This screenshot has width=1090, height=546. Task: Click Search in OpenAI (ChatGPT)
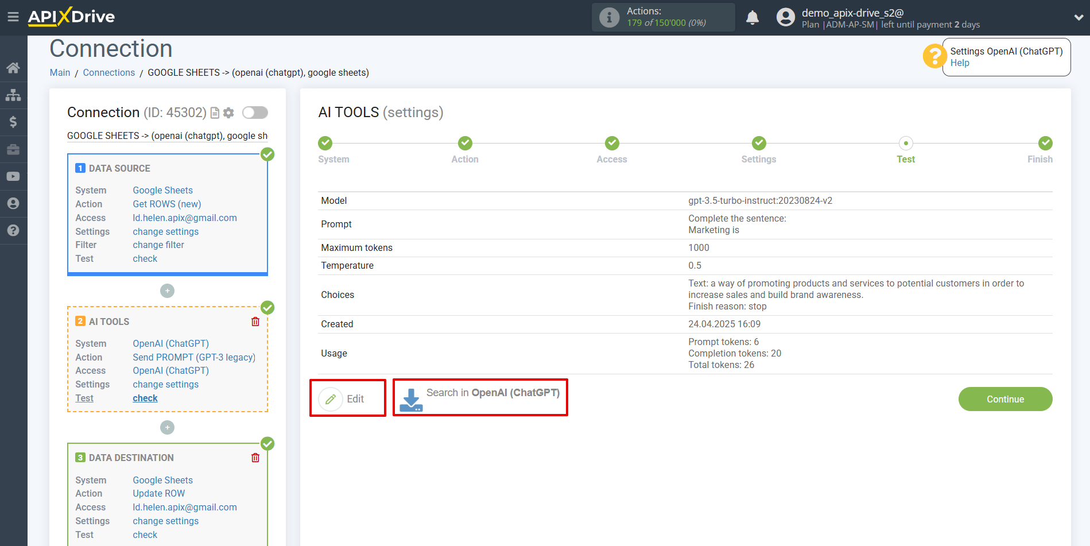tap(492, 393)
